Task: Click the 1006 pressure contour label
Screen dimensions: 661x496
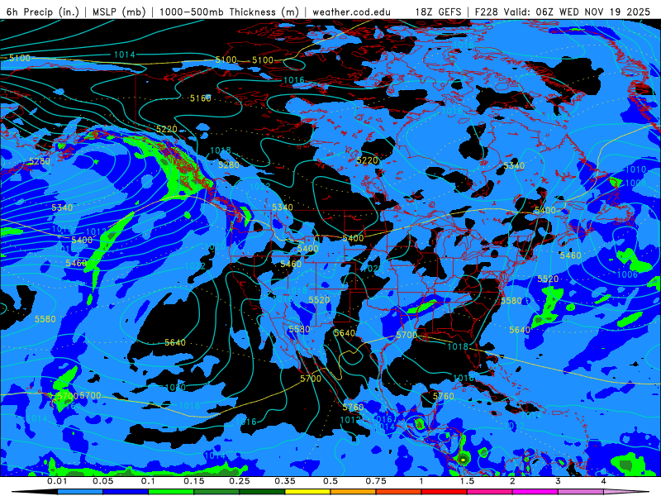Action: [x=627, y=274]
